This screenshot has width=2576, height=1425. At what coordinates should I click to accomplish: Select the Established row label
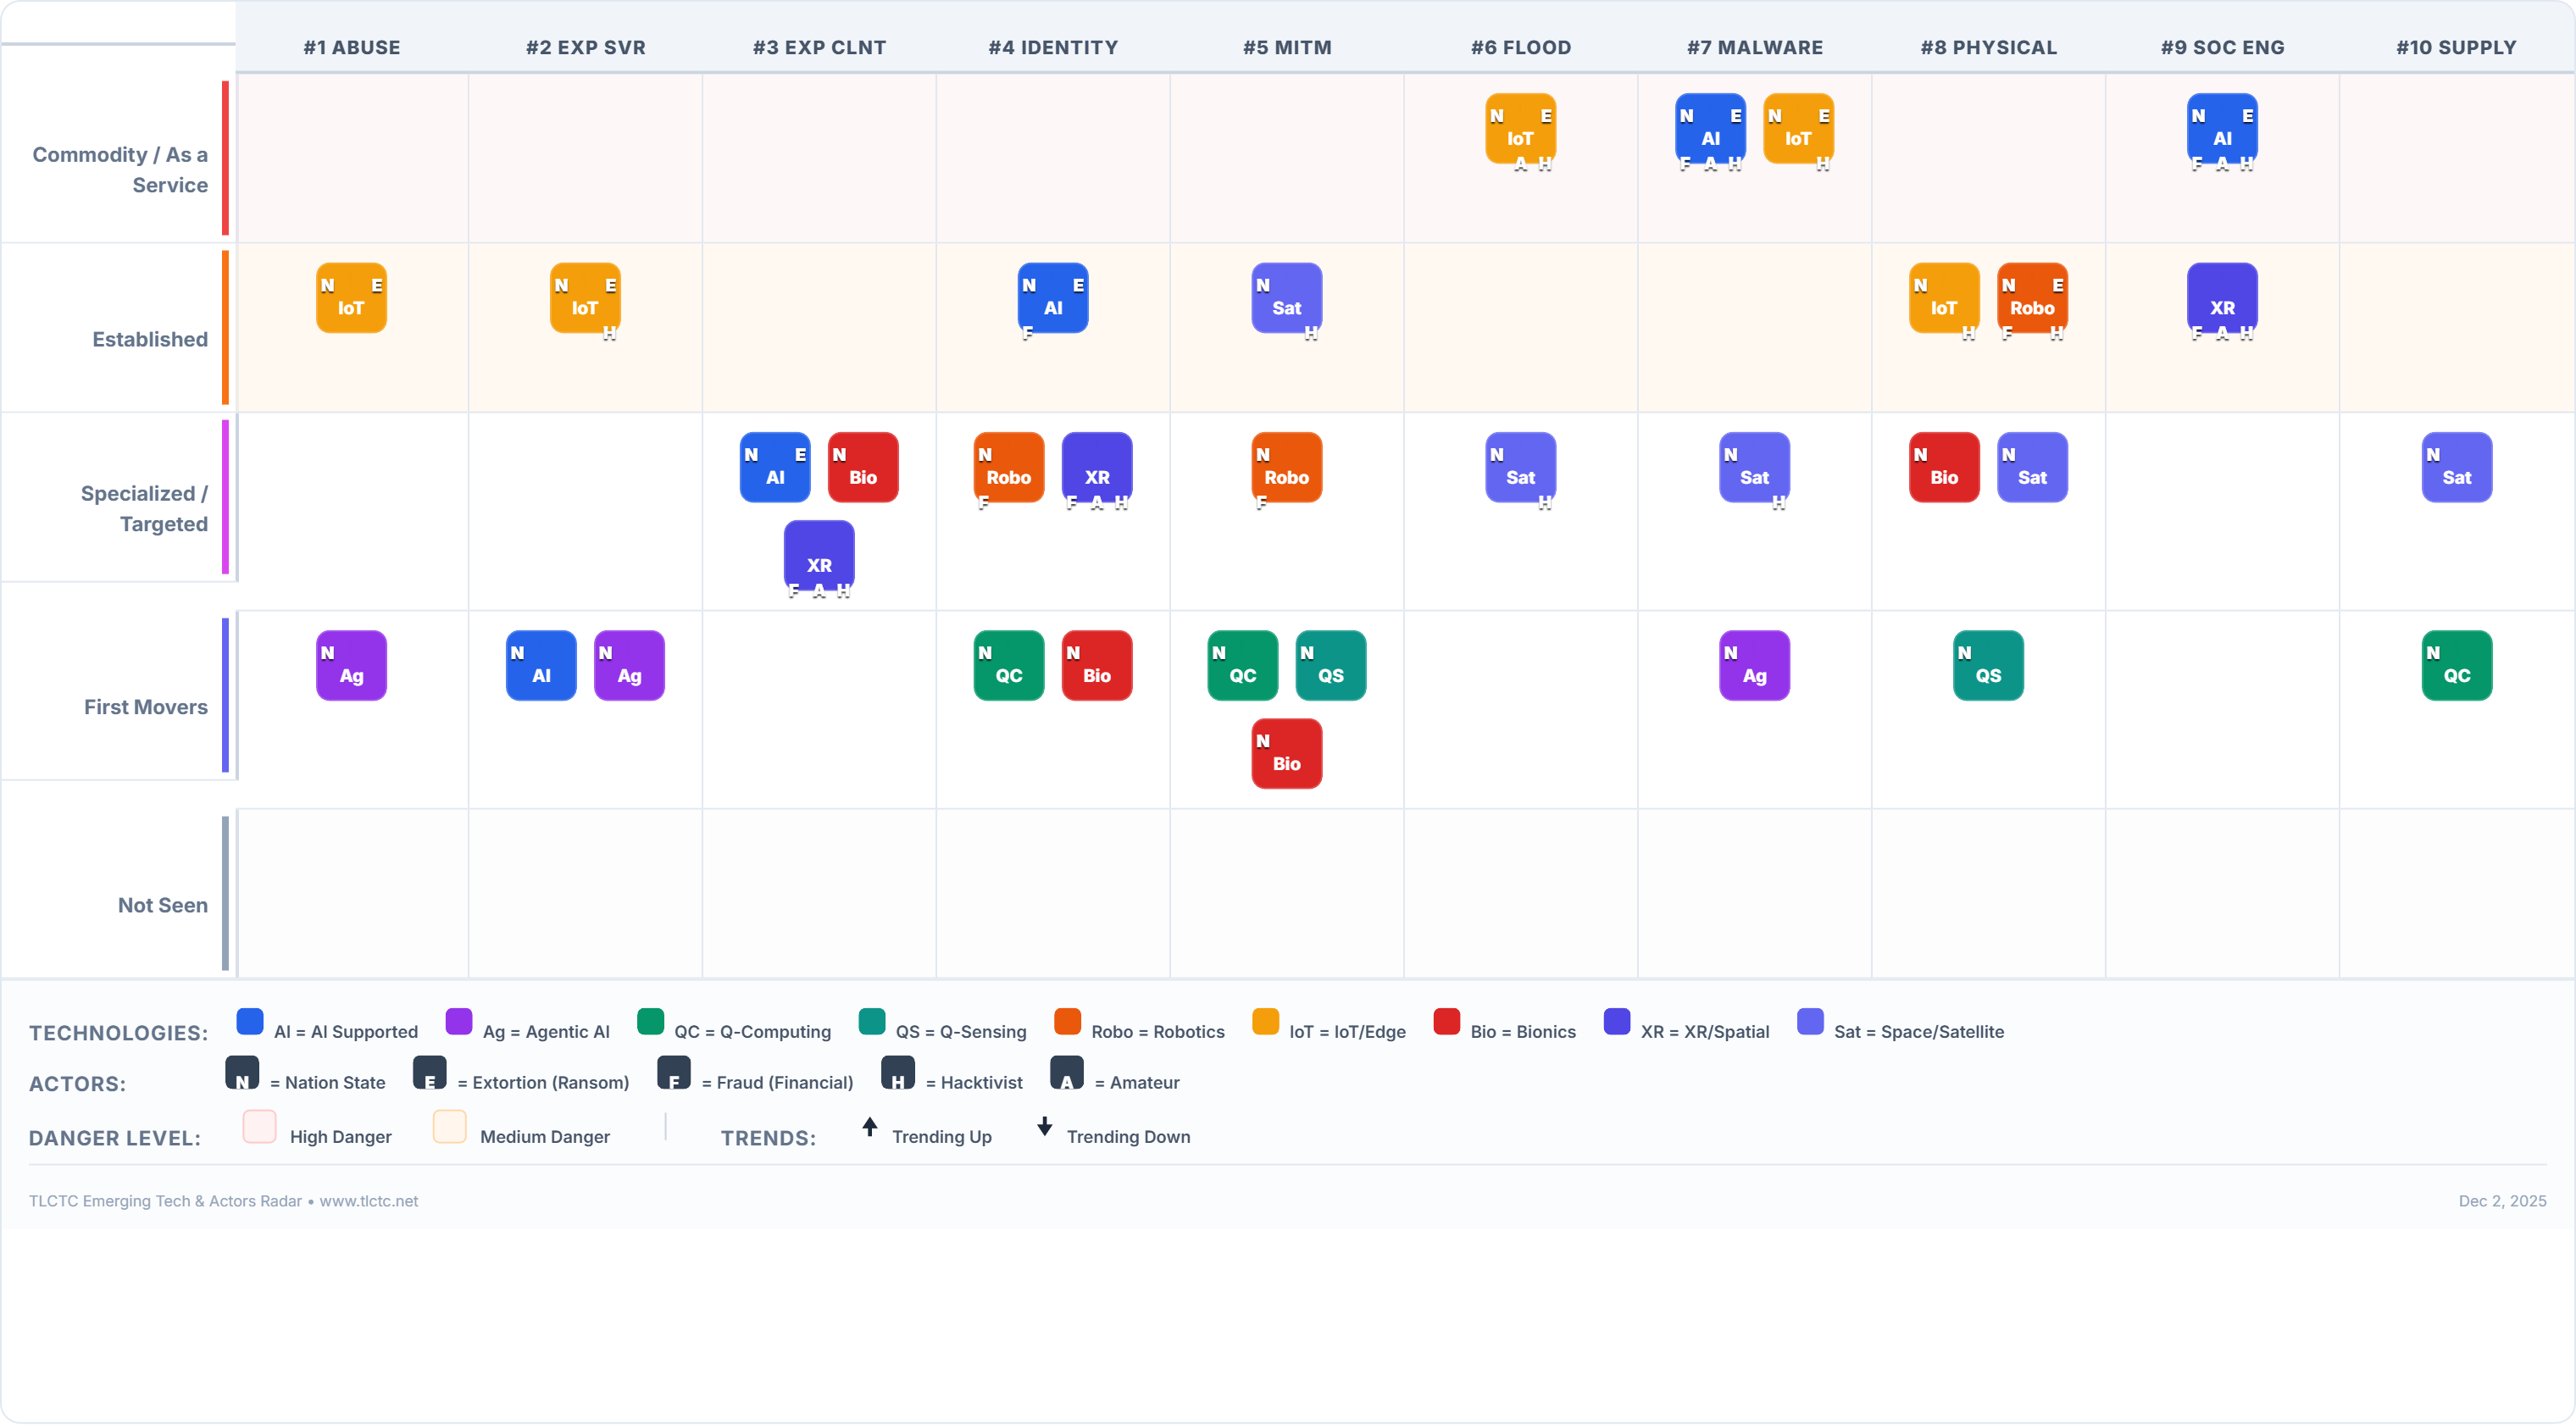pos(150,339)
